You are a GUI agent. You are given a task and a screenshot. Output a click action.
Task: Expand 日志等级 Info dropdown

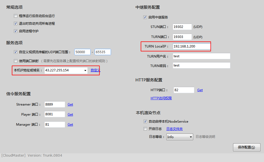(x=191, y=137)
